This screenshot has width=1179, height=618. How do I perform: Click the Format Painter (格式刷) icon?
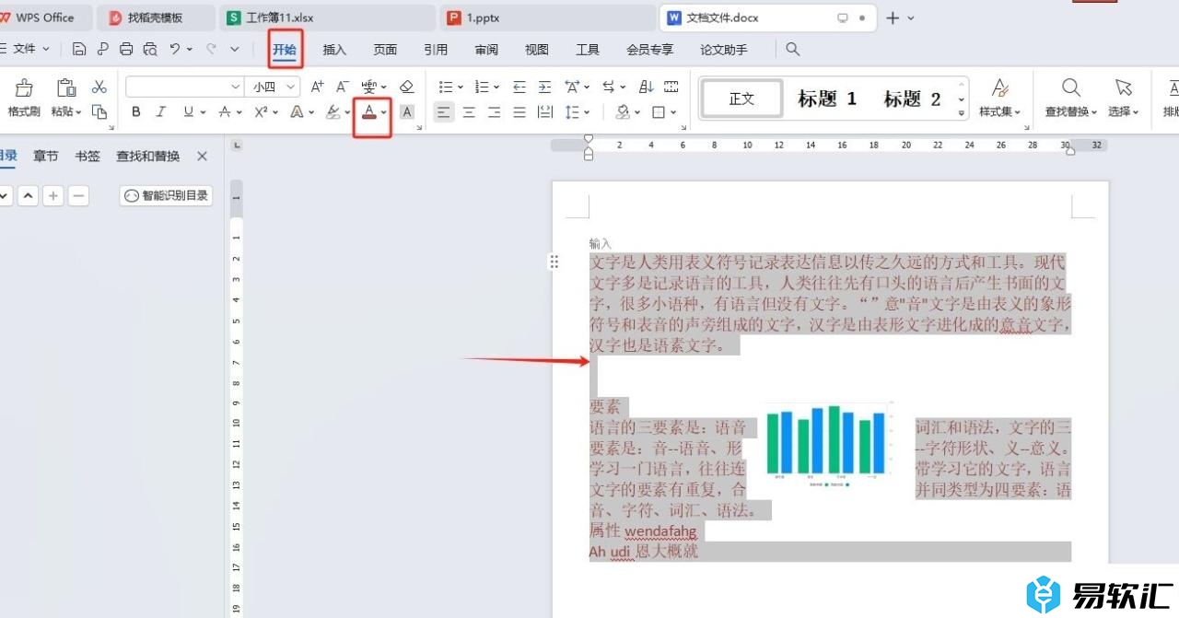(24, 87)
